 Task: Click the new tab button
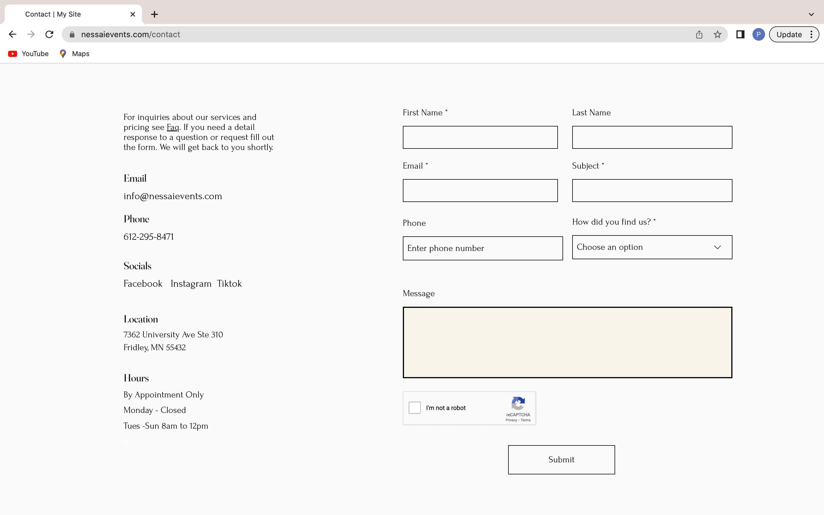click(x=154, y=14)
